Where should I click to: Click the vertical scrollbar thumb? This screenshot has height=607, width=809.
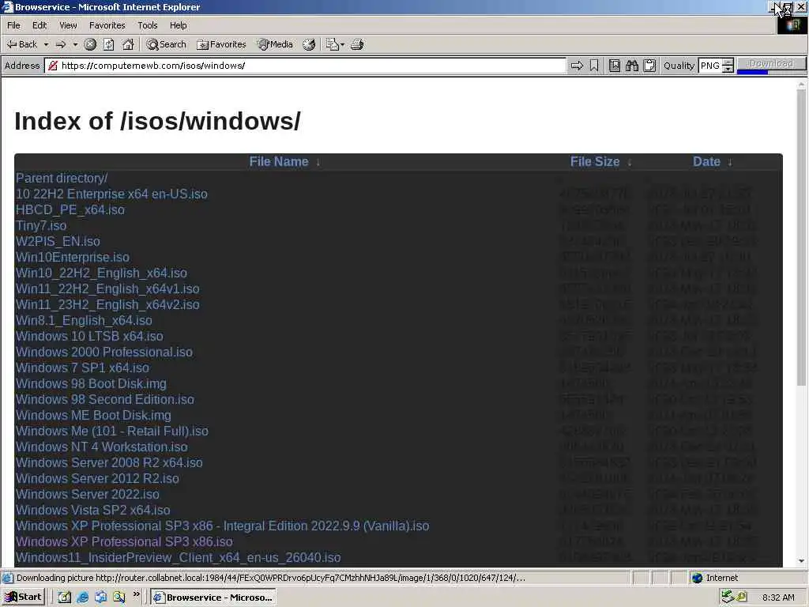pos(801,237)
